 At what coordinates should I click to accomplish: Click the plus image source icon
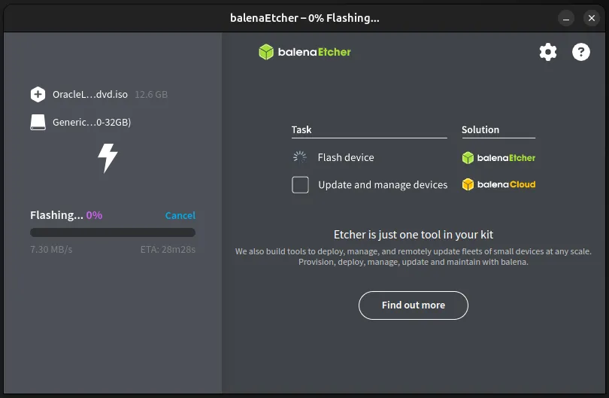pyautogui.click(x=38, y=95)
